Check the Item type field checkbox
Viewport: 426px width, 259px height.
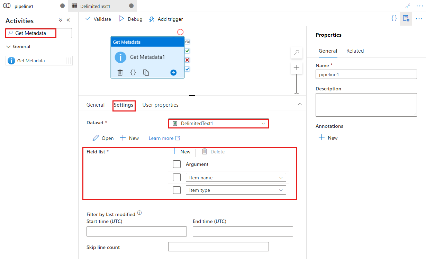point(177,190)
